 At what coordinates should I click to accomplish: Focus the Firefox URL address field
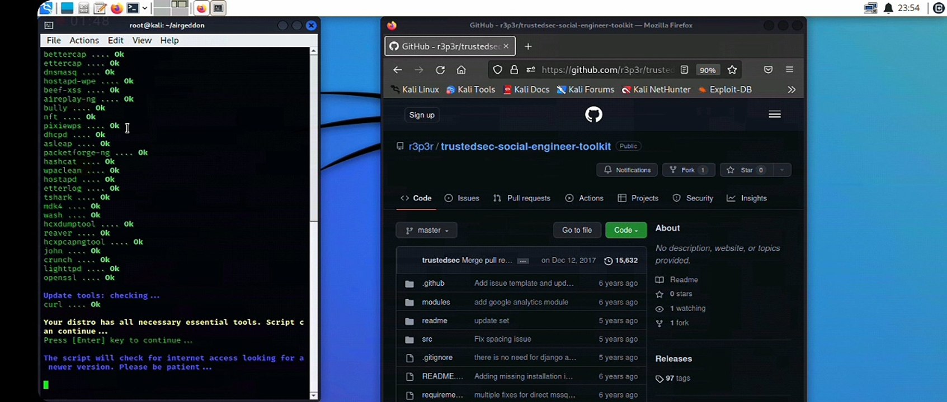point(607,70)
